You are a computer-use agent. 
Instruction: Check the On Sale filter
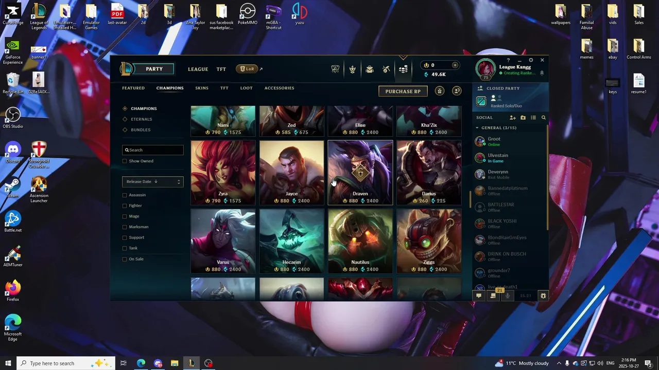tap(125, 259)
